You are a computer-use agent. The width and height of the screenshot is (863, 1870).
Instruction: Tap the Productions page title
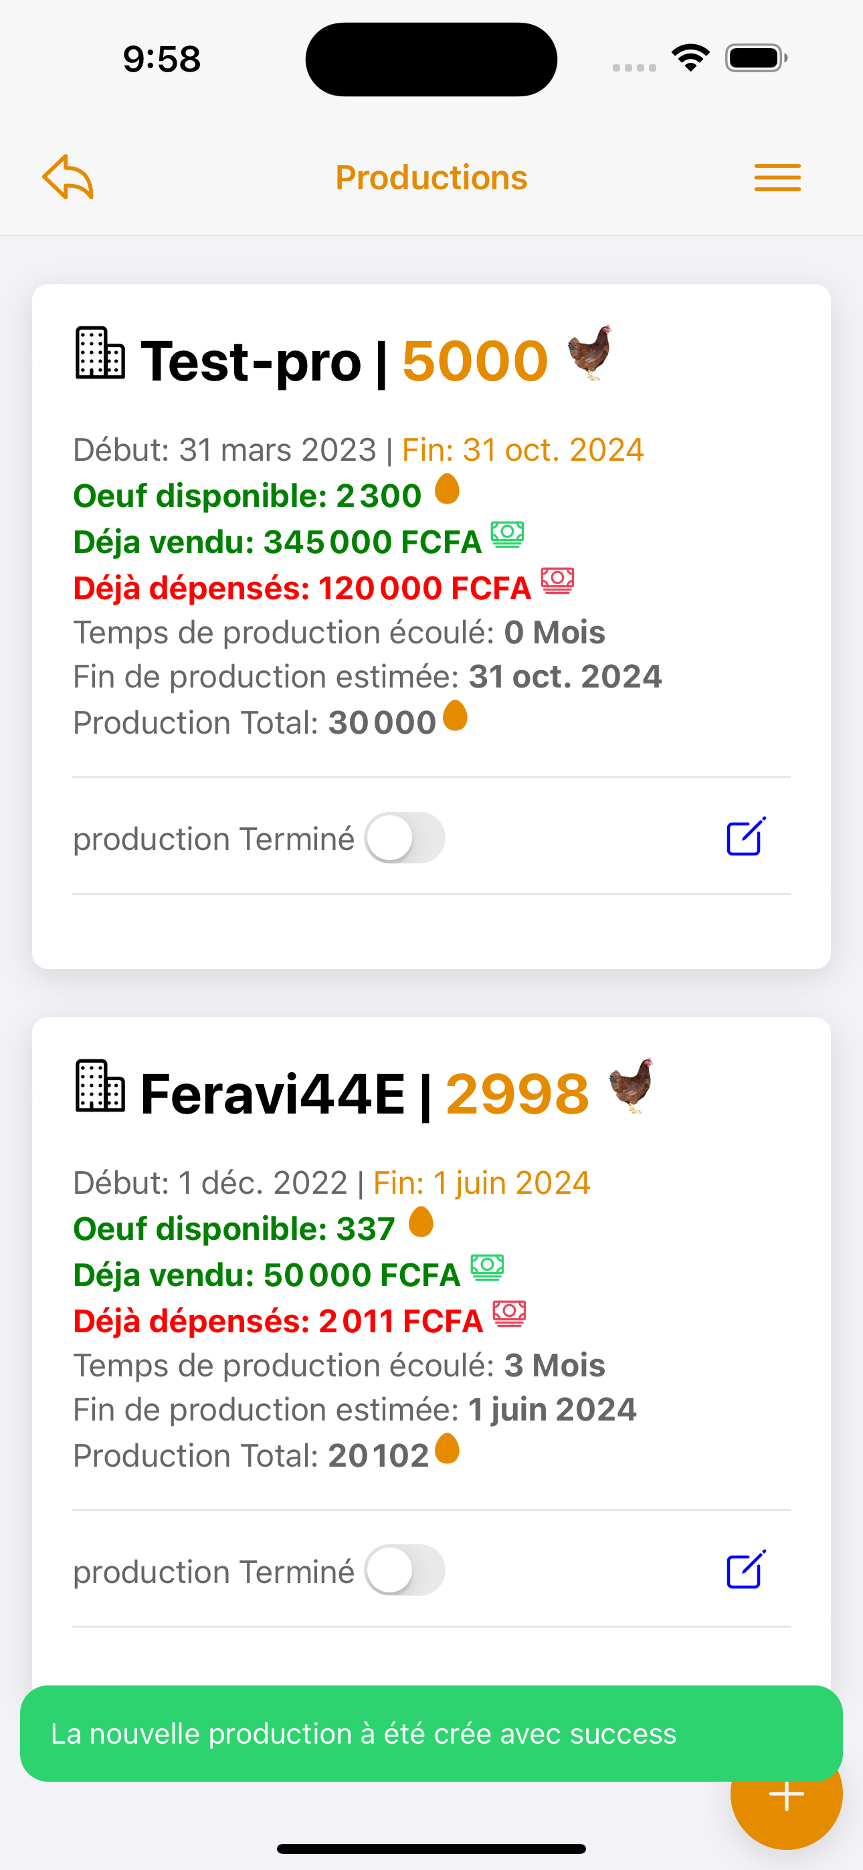[431, 178]
